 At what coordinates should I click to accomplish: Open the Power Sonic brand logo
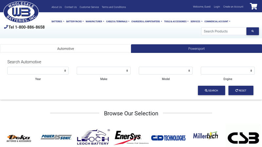pos(56,137)
